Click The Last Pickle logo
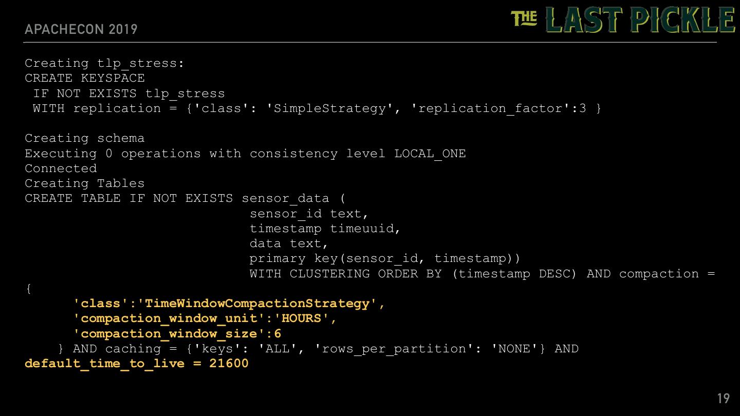 [x=623, y=21]
